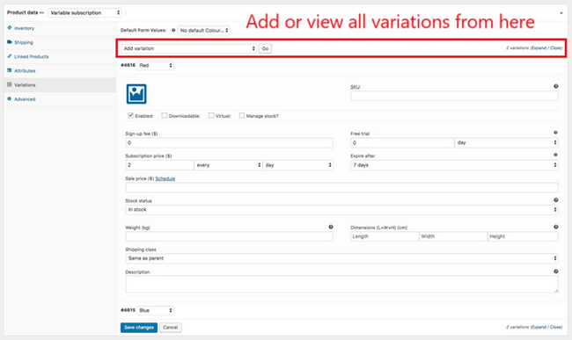Toggle the Manage stock checkbox
This screenshot has width=572, height=340.
coord(241,115)
